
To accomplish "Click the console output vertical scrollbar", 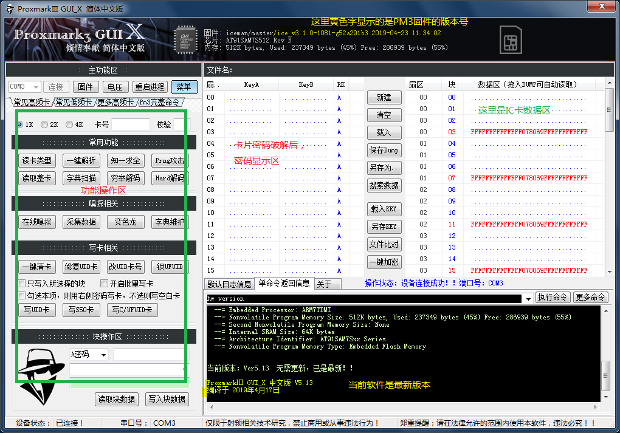I will (x=605, y=353).
